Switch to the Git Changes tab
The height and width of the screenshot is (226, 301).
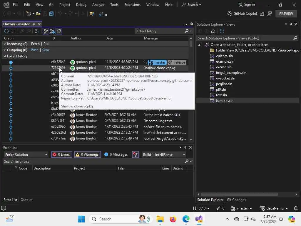tap(236, 200)
